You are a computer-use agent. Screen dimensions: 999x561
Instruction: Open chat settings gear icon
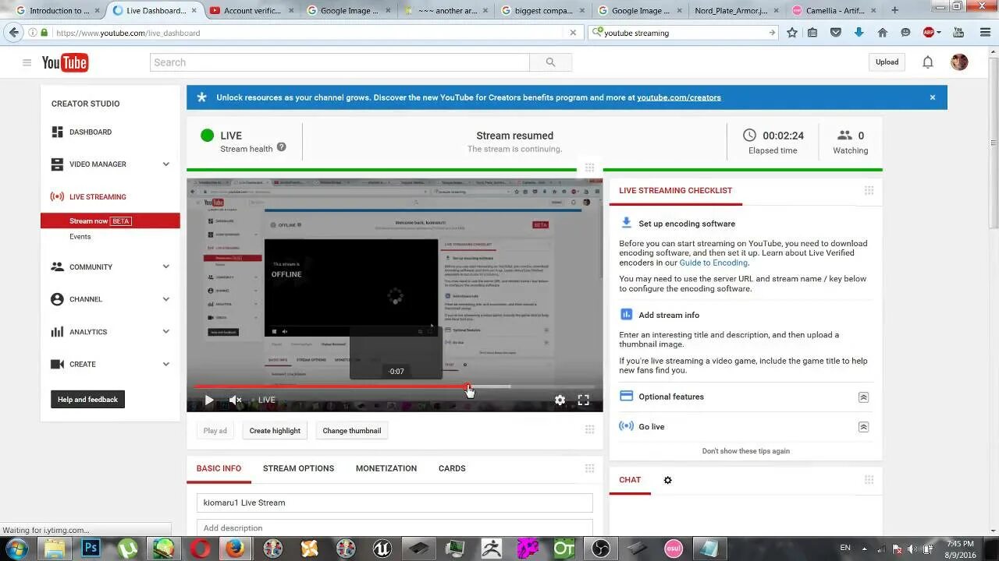click(667, 480)
